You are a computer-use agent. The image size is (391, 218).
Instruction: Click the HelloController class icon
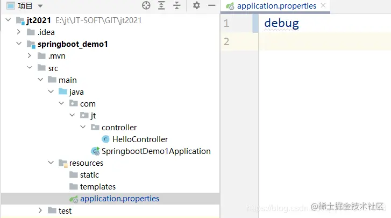point(106,139)
